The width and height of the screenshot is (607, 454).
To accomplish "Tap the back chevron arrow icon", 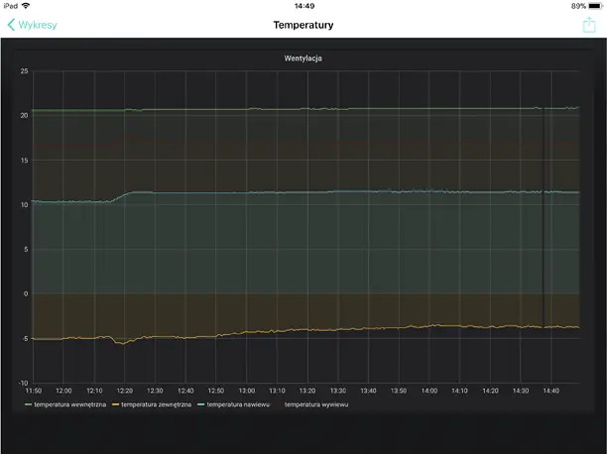I will point(12,25).
